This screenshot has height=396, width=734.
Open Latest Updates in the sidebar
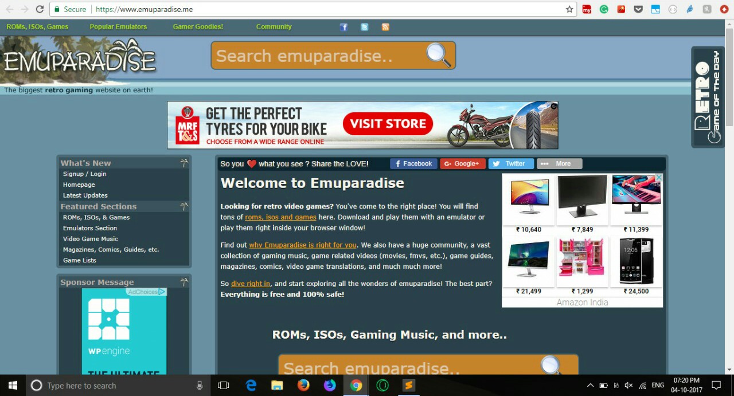85,195
